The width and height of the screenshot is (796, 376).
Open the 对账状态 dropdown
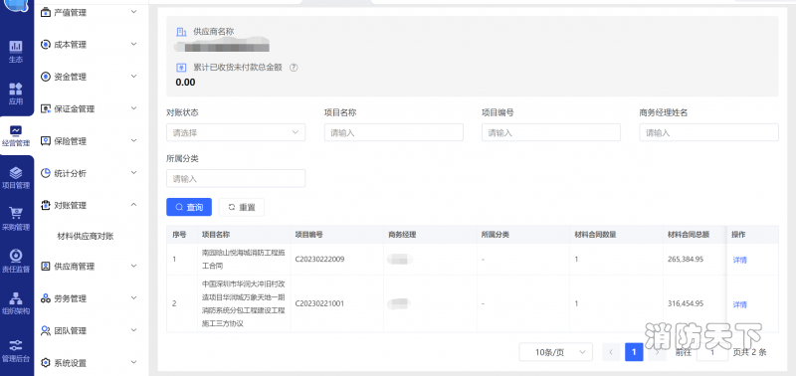236,132
